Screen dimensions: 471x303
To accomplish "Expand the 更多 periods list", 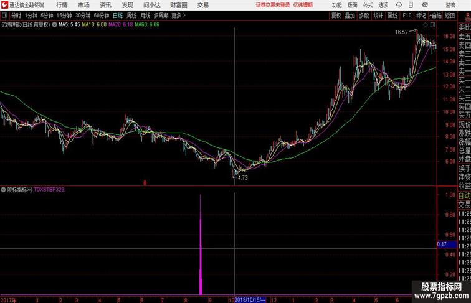I will pos(178,16).
